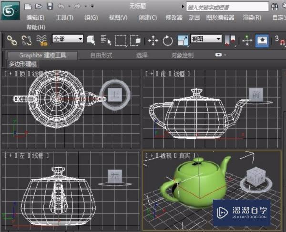Click the Bind to Space Warp icon
Screen dimensions: 286x232
[41, 40]
